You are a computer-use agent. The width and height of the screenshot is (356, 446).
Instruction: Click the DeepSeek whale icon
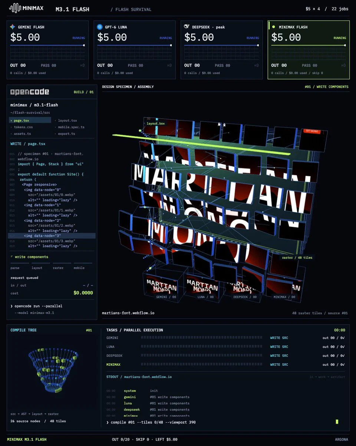pos(187,27)
